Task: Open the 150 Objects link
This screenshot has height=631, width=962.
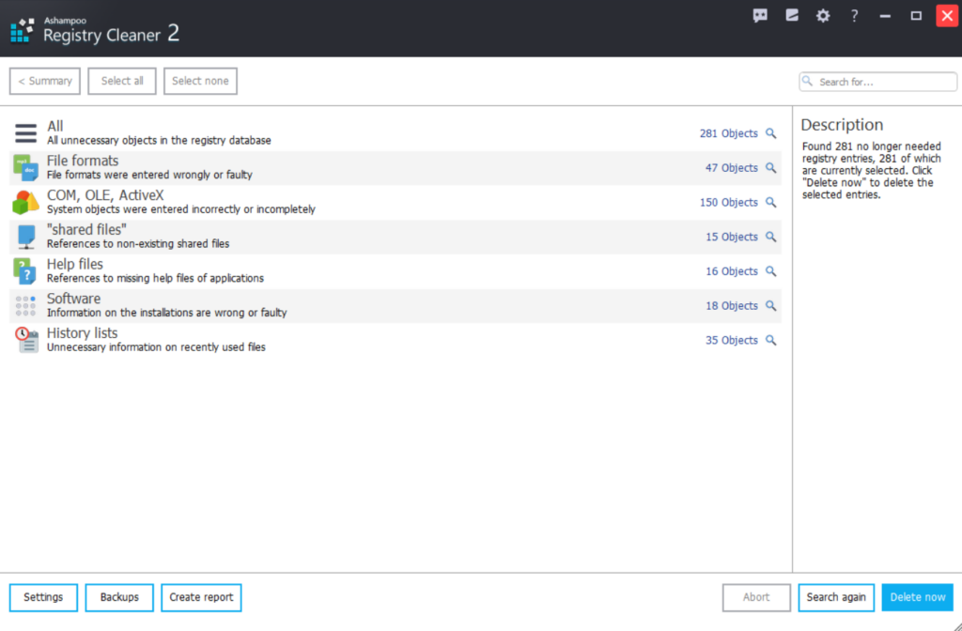Action: (729, 202)
